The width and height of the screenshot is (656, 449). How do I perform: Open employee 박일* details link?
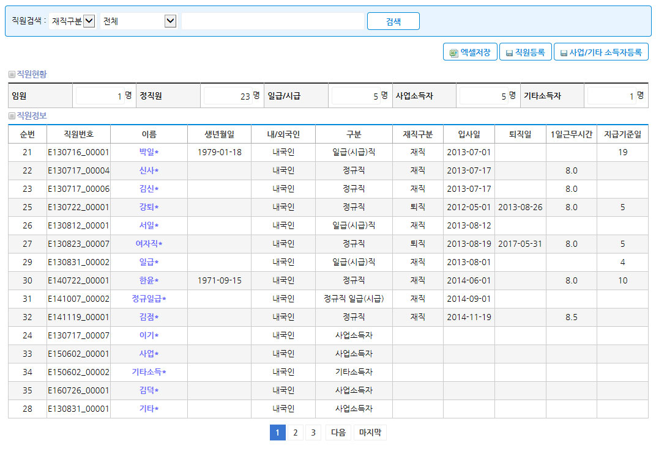coord(149,153)
